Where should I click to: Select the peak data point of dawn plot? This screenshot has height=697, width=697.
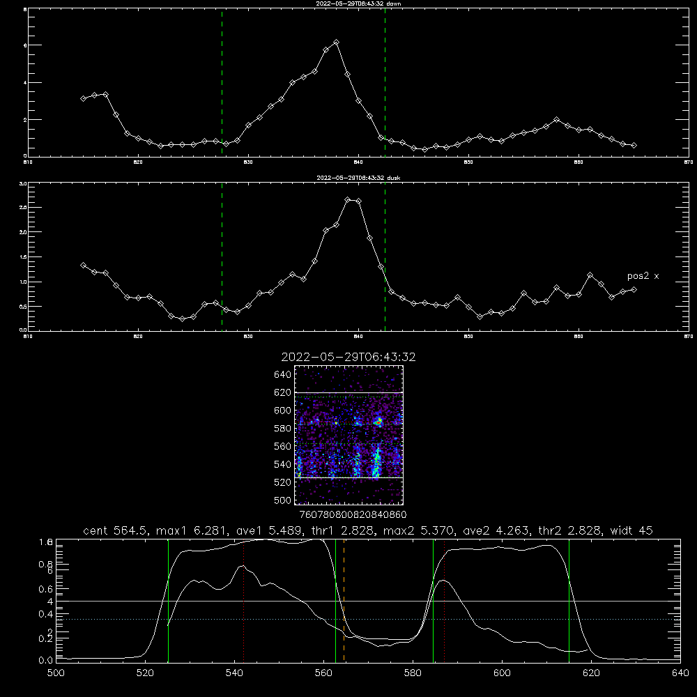[x=337, y=43]
